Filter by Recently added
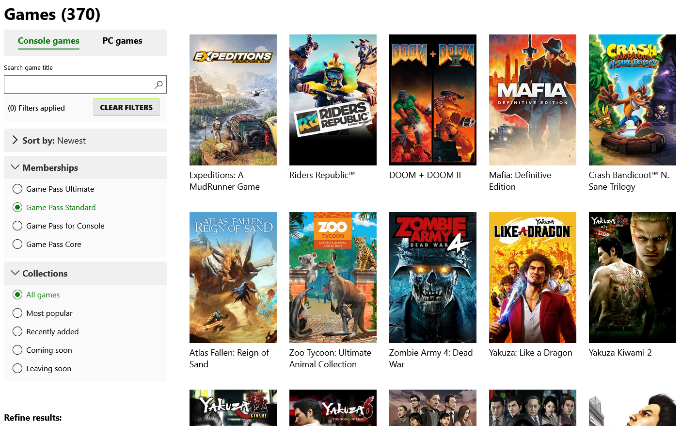This screenshot has height=426, width=682. tap(17, 331)
